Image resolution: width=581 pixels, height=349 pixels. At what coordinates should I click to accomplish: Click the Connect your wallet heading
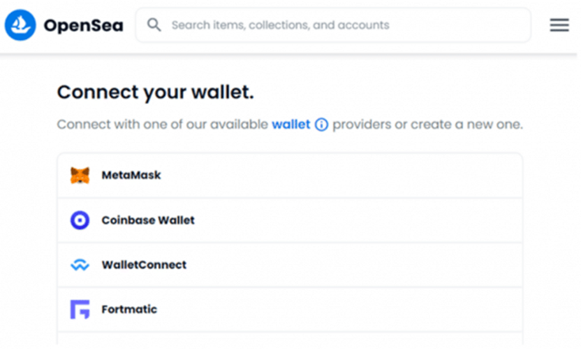click(x=155, y=92)
